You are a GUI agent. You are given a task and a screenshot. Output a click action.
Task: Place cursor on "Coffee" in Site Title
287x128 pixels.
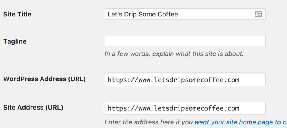(x=168, y=14)
